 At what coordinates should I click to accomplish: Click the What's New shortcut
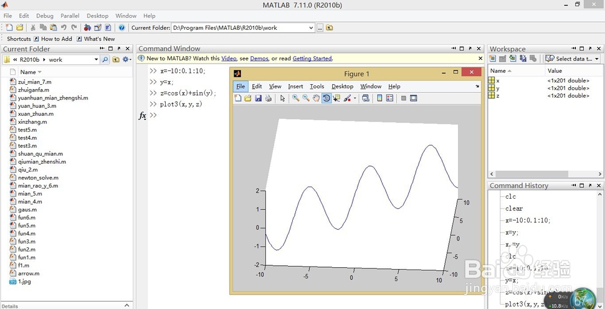[96, 39]
